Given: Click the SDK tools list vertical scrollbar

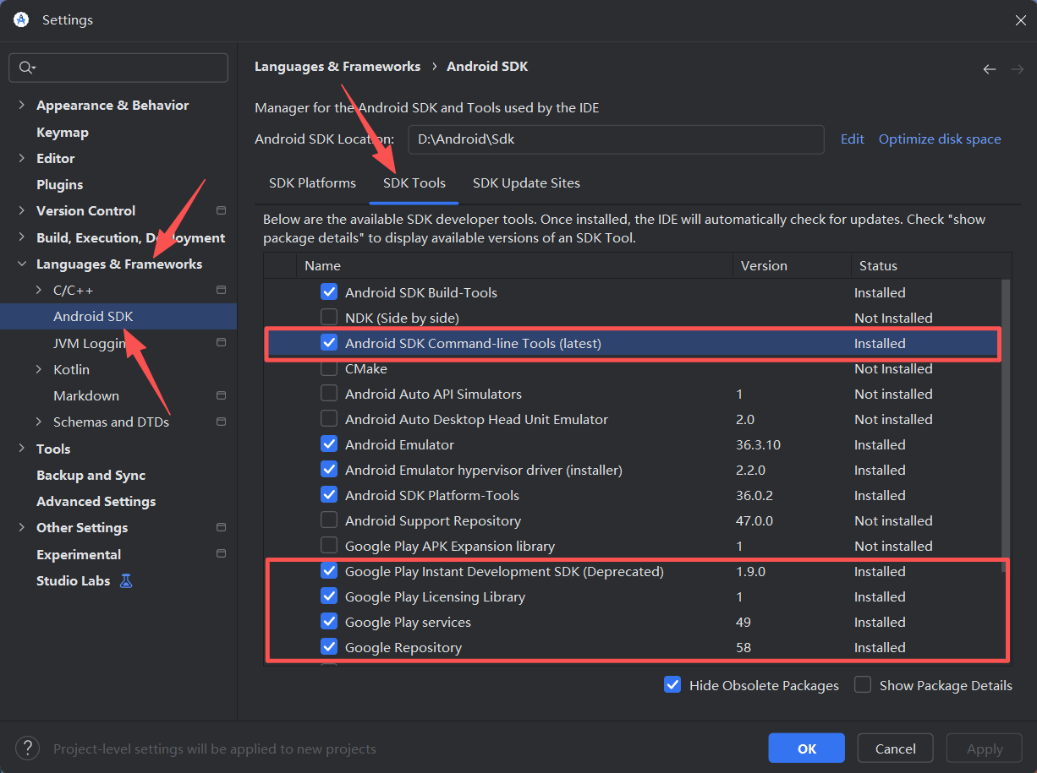Looking at the screenshot, I should coord(1005,427).
